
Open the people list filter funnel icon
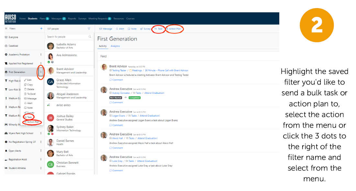tap(89, 29)
